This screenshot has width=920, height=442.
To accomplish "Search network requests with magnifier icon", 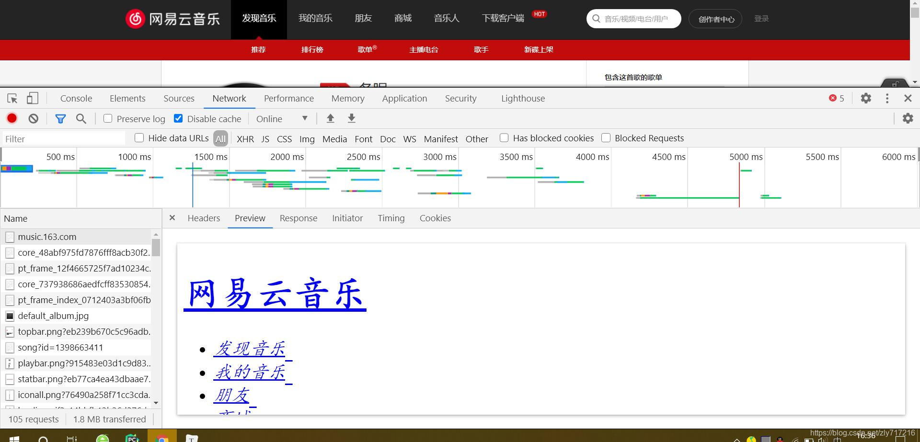I will [81, 118].
